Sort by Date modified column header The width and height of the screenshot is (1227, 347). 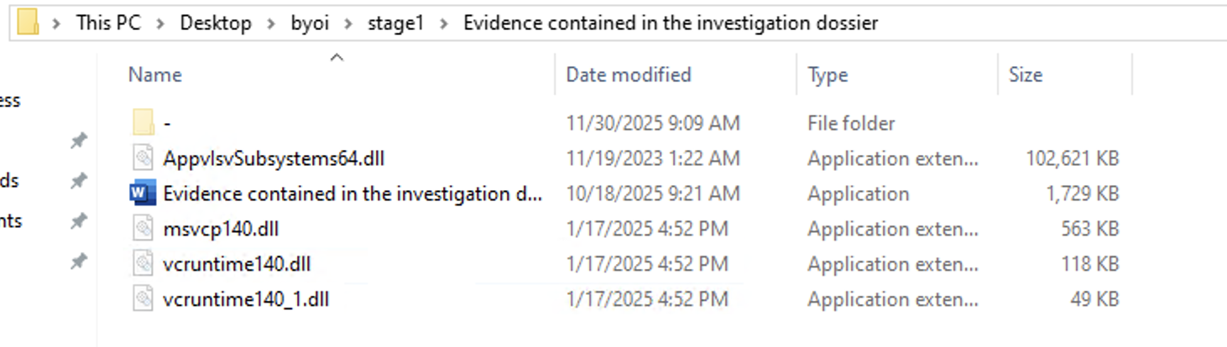coord(628,75)
